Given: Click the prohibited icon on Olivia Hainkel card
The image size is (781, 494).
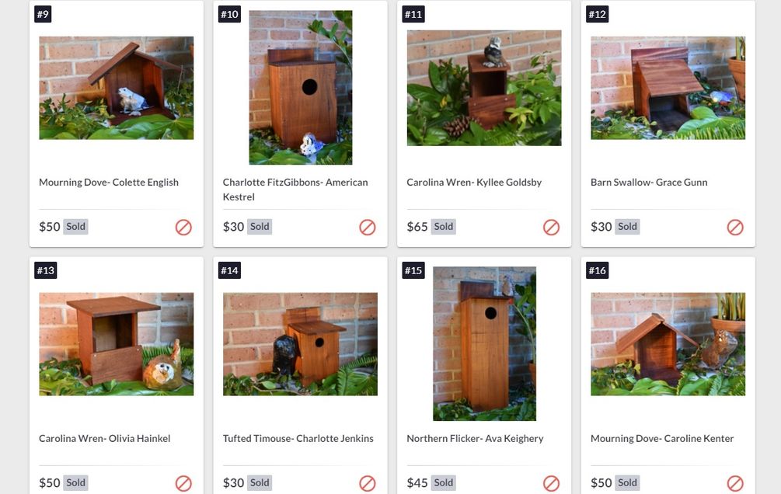Looking at the screenshot, I should click(x=183, y=483).
